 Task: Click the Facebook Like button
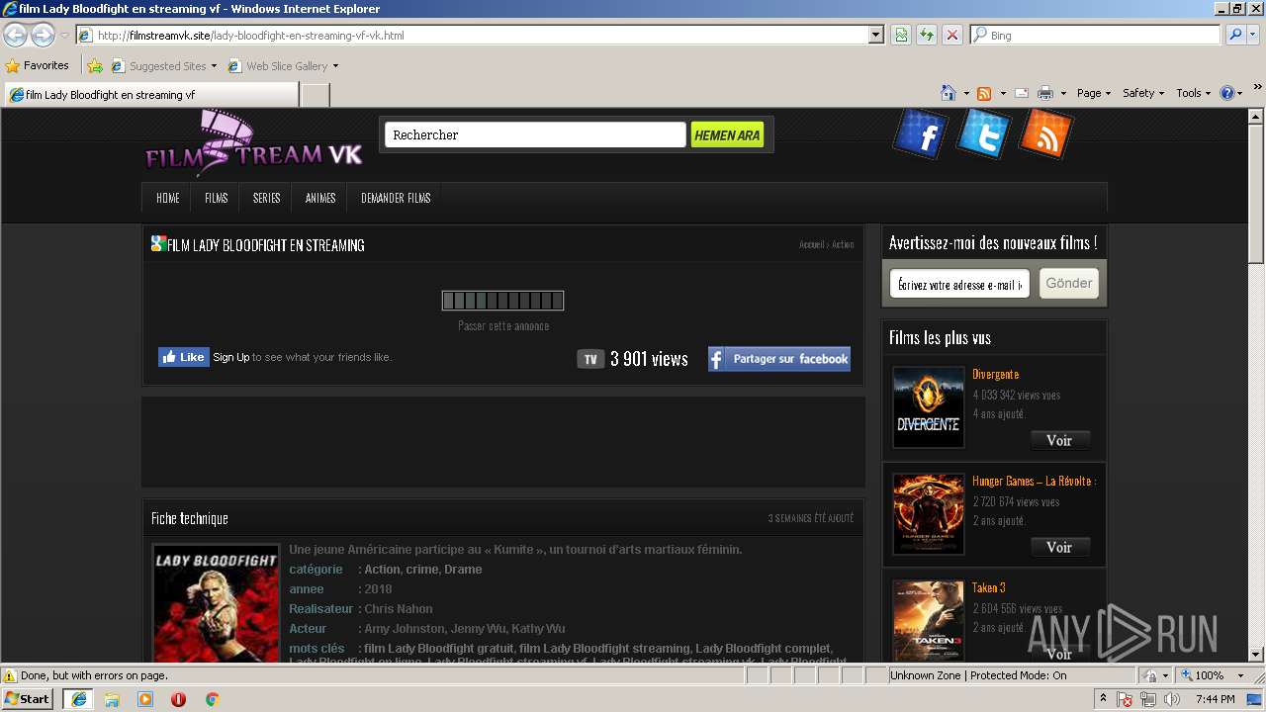pos(184,357)
